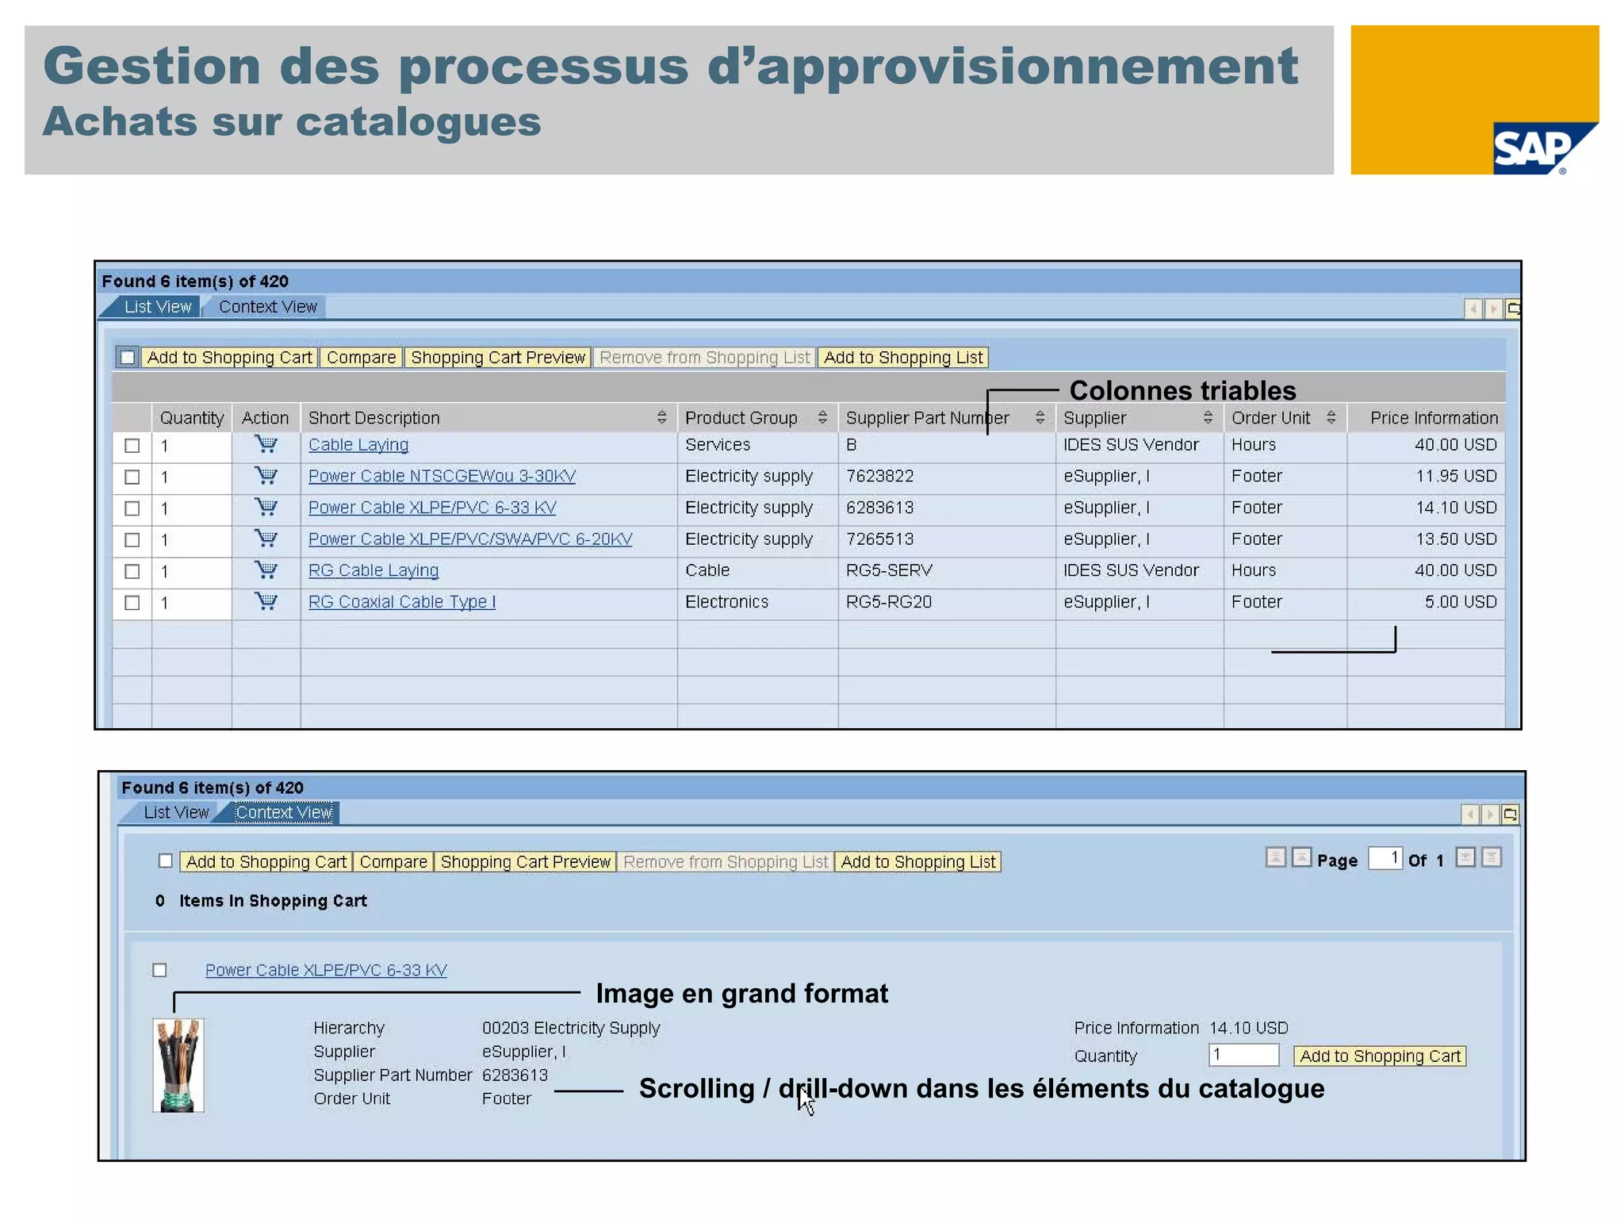Sort by Product Group column
Screen dimensions: 1624x1219
[822, 418]
